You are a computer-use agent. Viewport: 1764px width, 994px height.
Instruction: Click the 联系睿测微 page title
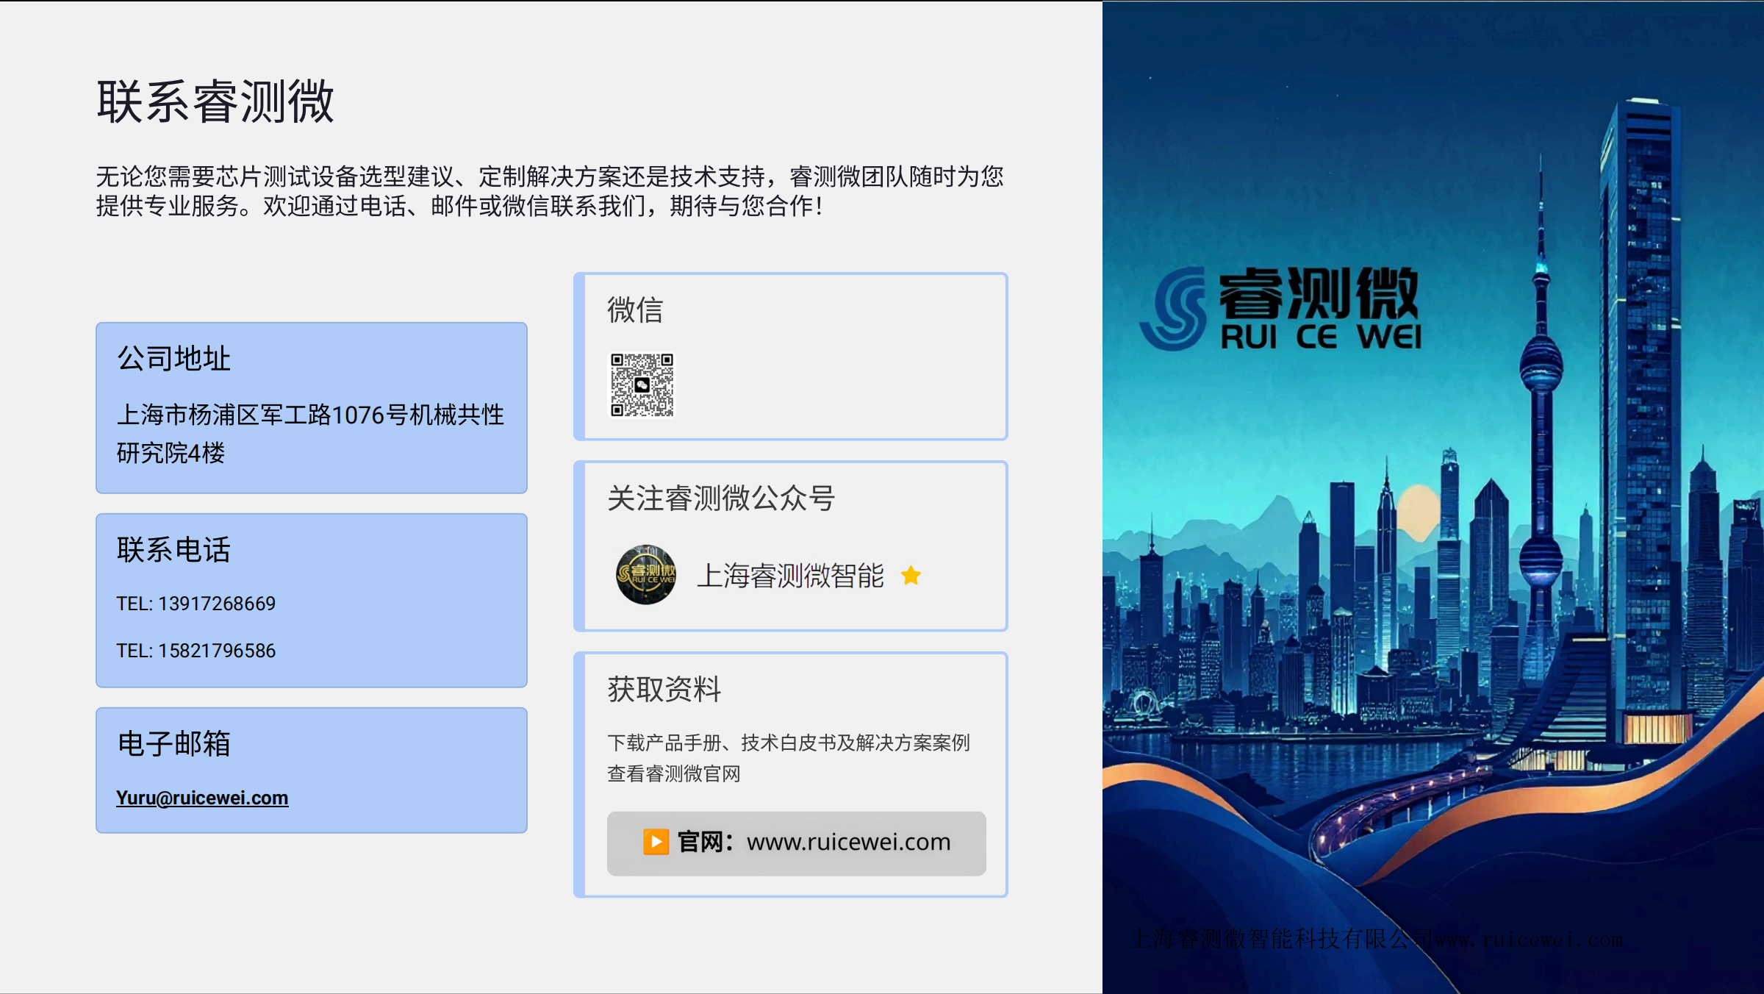pyautogui.click(x=215, y=101)
